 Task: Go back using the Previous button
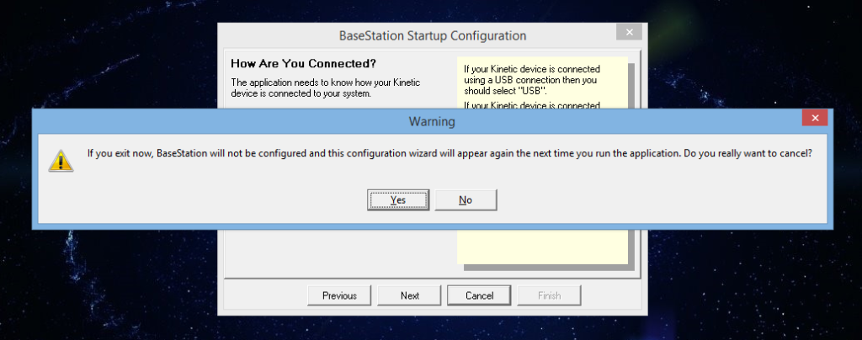click(x=339, y=295)
